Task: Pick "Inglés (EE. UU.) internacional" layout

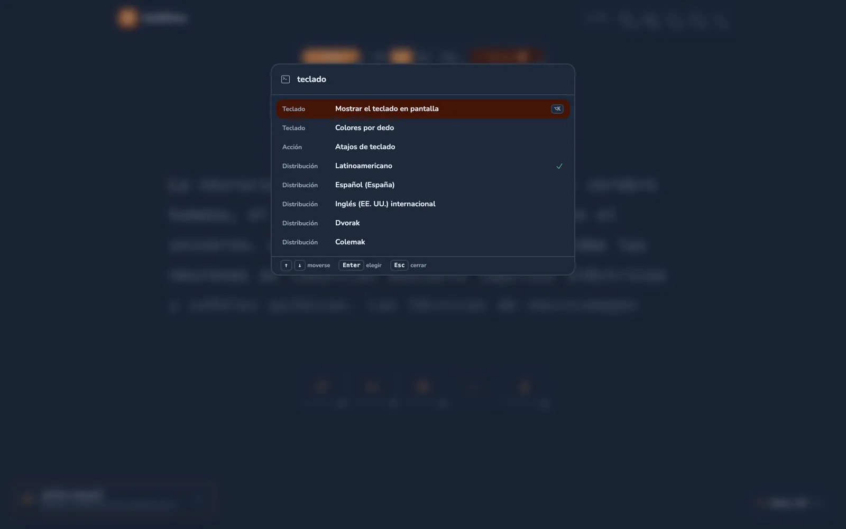Action: pos(423,204)
